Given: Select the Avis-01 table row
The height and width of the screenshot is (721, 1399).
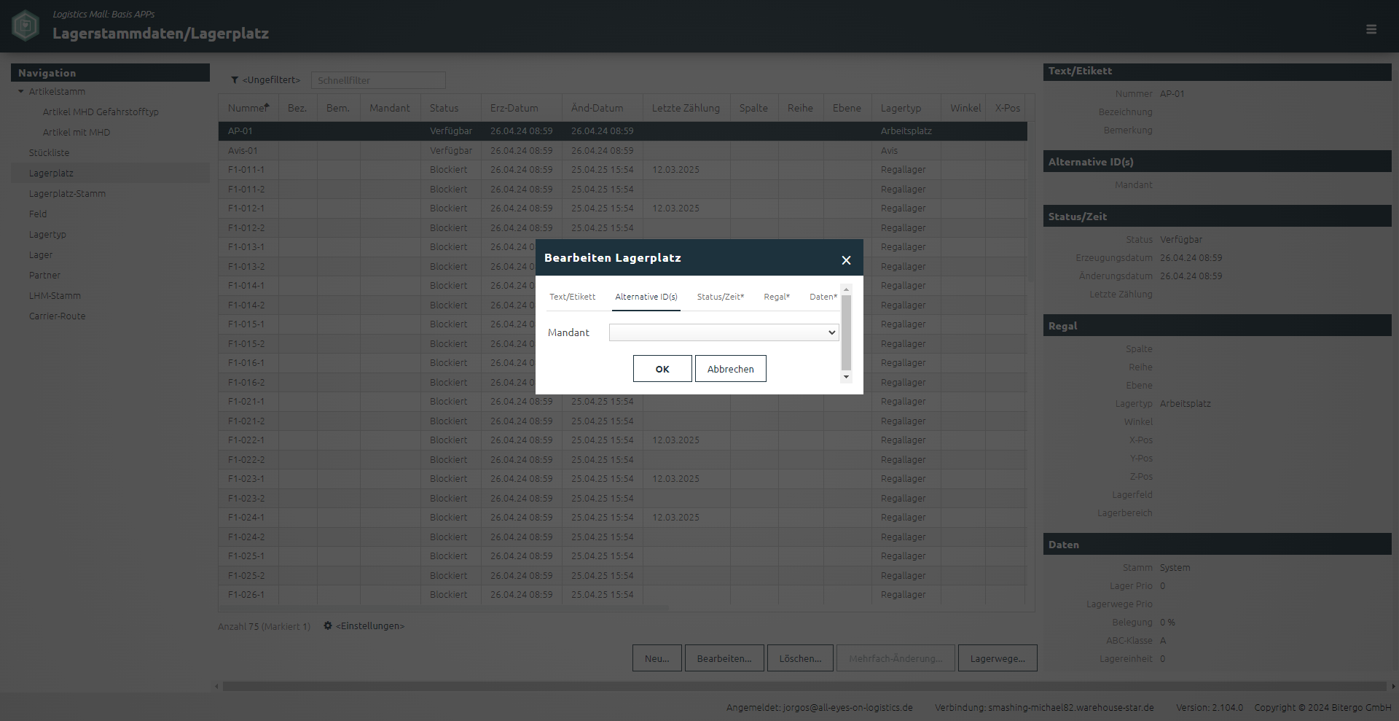Looking at the screenshot, I should coord(623,150).
